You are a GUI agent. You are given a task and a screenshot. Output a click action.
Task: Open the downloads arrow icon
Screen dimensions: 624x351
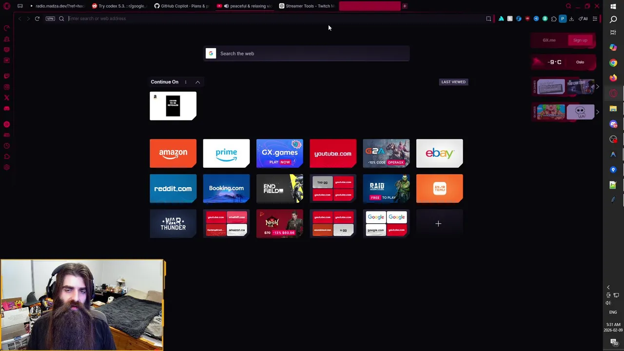571,19
